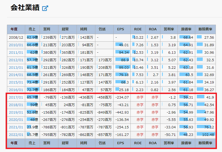Select the 62.9億 sales cell

coord(32,38)
